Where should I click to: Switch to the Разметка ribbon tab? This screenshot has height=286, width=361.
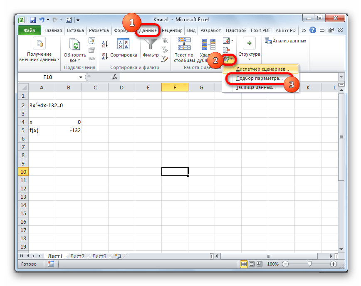(x=99, y=30)
